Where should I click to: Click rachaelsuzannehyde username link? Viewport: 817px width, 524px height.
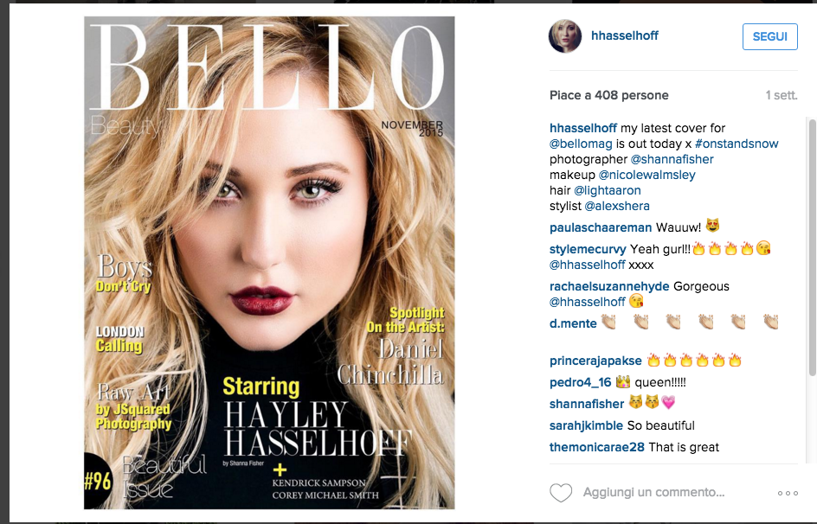click(609, 286)
